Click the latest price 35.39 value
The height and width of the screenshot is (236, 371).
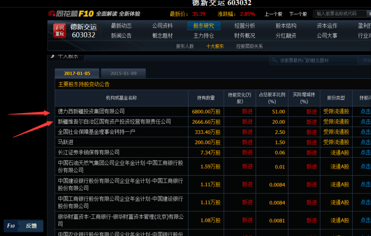pos(199,14)
